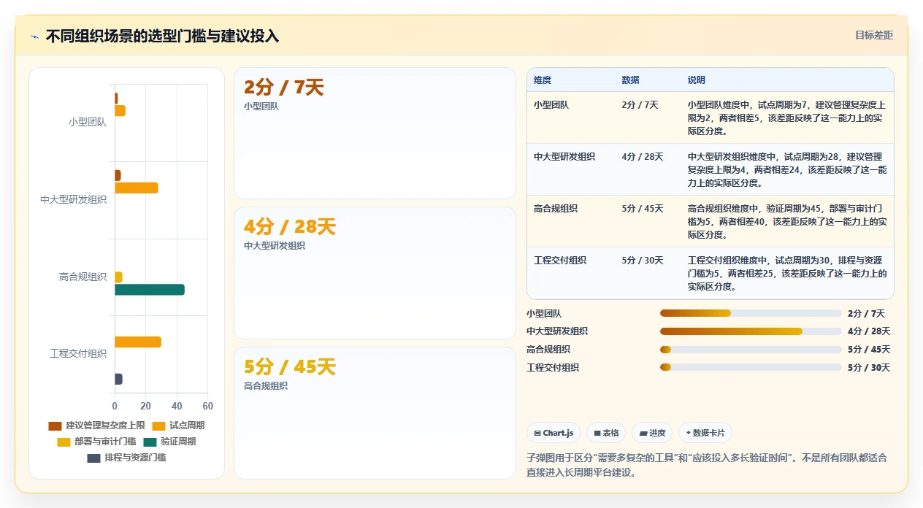Click 小型团队 label in progress list
This screenshot has height=508, width=923.
(544, 313)
